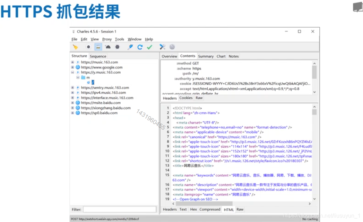Image resolution: width=363 pixels, height=222 pixels.
Task: Expand https://ipv4.music.163.com node
Action: (x=72, y=93)
